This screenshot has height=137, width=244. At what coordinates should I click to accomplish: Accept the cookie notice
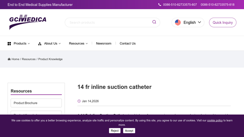click(129, 131)
